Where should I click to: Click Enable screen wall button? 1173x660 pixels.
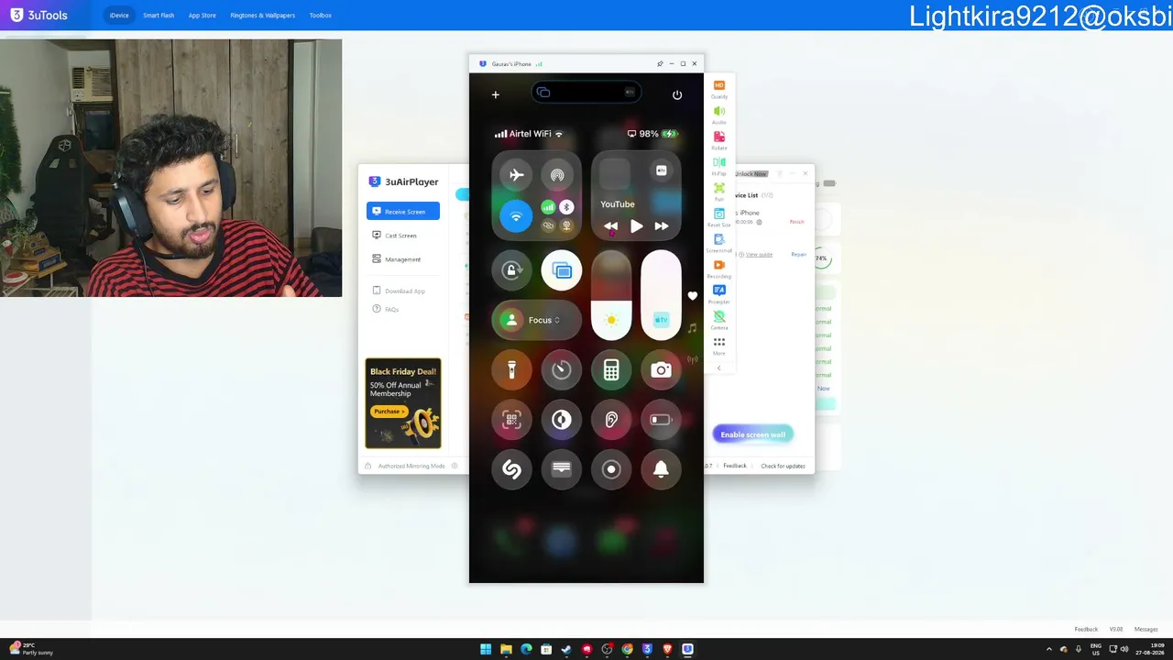pyautogui.click(x=752, y=434)
